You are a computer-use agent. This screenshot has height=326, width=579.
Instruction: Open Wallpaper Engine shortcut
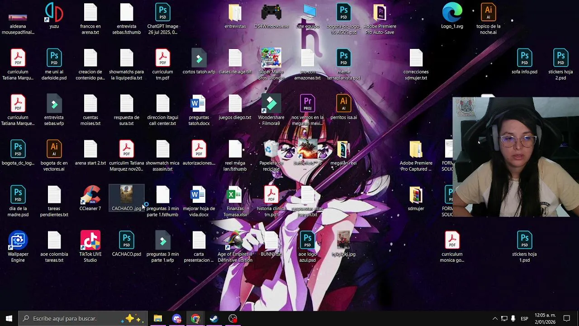pyautogui.click(x=18, y=247)
